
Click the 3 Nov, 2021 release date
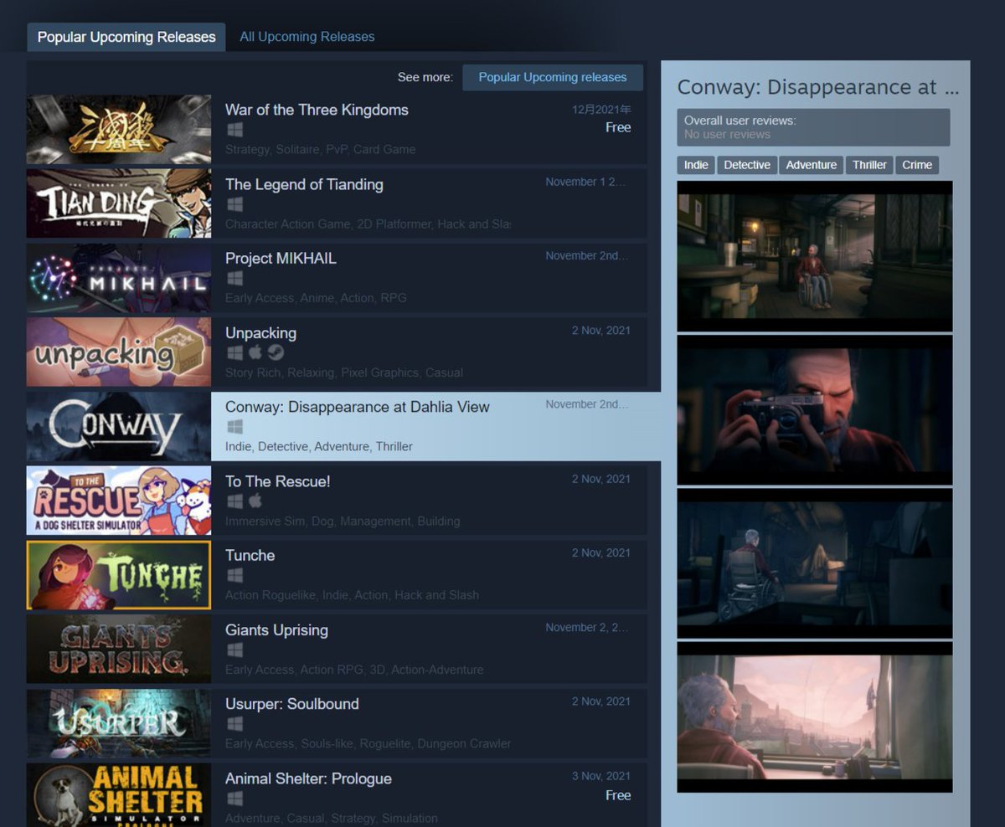tap(601, 776)
